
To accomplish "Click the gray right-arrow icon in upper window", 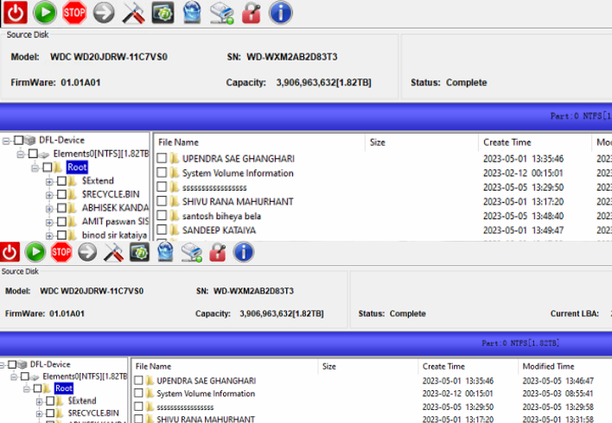I will 104,13.
